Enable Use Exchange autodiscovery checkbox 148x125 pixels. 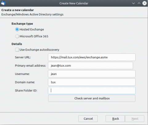click(x=17, y=50)
